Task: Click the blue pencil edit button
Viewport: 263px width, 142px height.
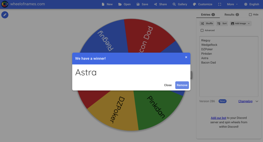Action: click(5, 15)
